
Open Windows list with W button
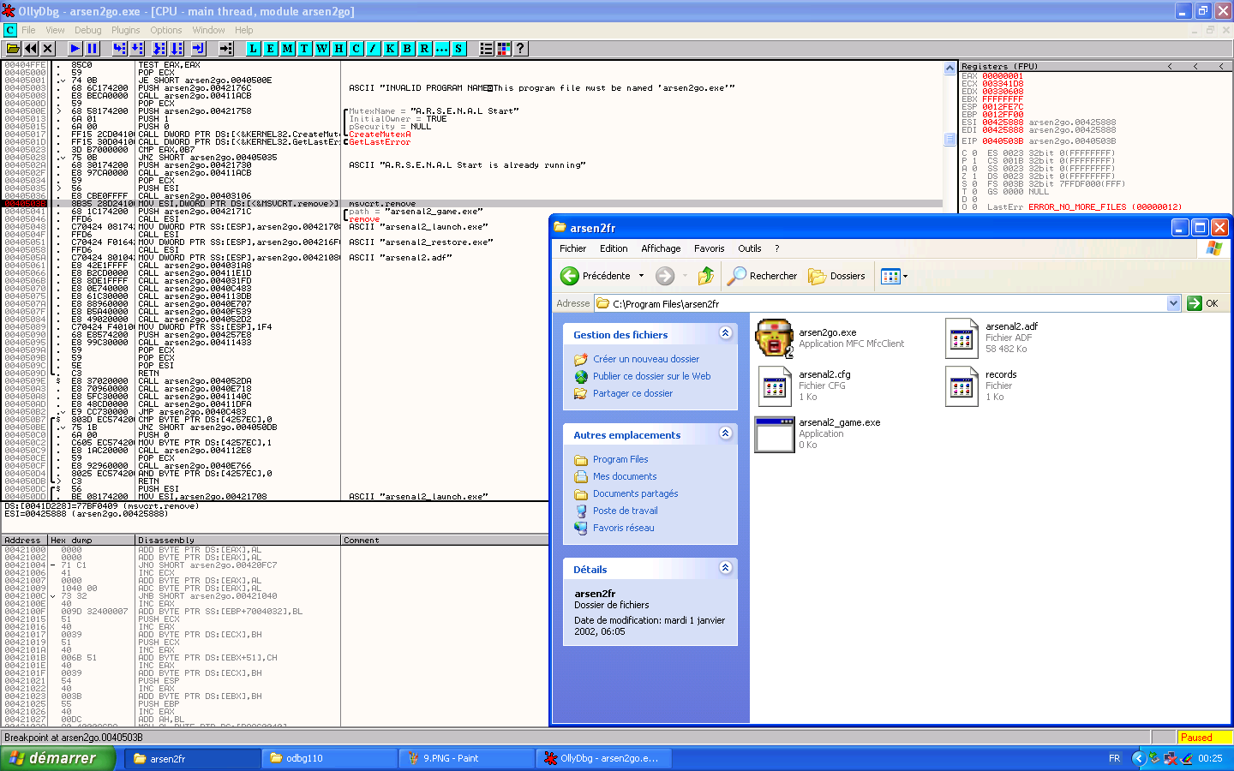pyautogui.click(x=321, y=49)
